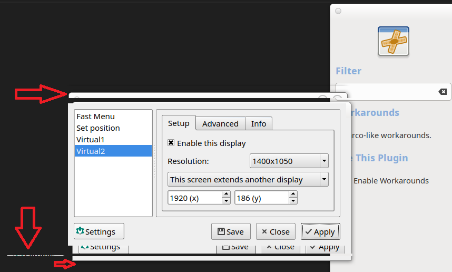Click the plugin window's top-left window button
Screen dimensions: 452x272
[x=338, y=11]
